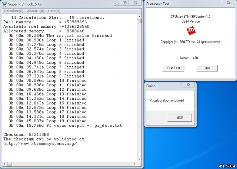Click the horizontal scrollbar thumb
The width and height of the screenshot is (237, 169).
[9, 164]
